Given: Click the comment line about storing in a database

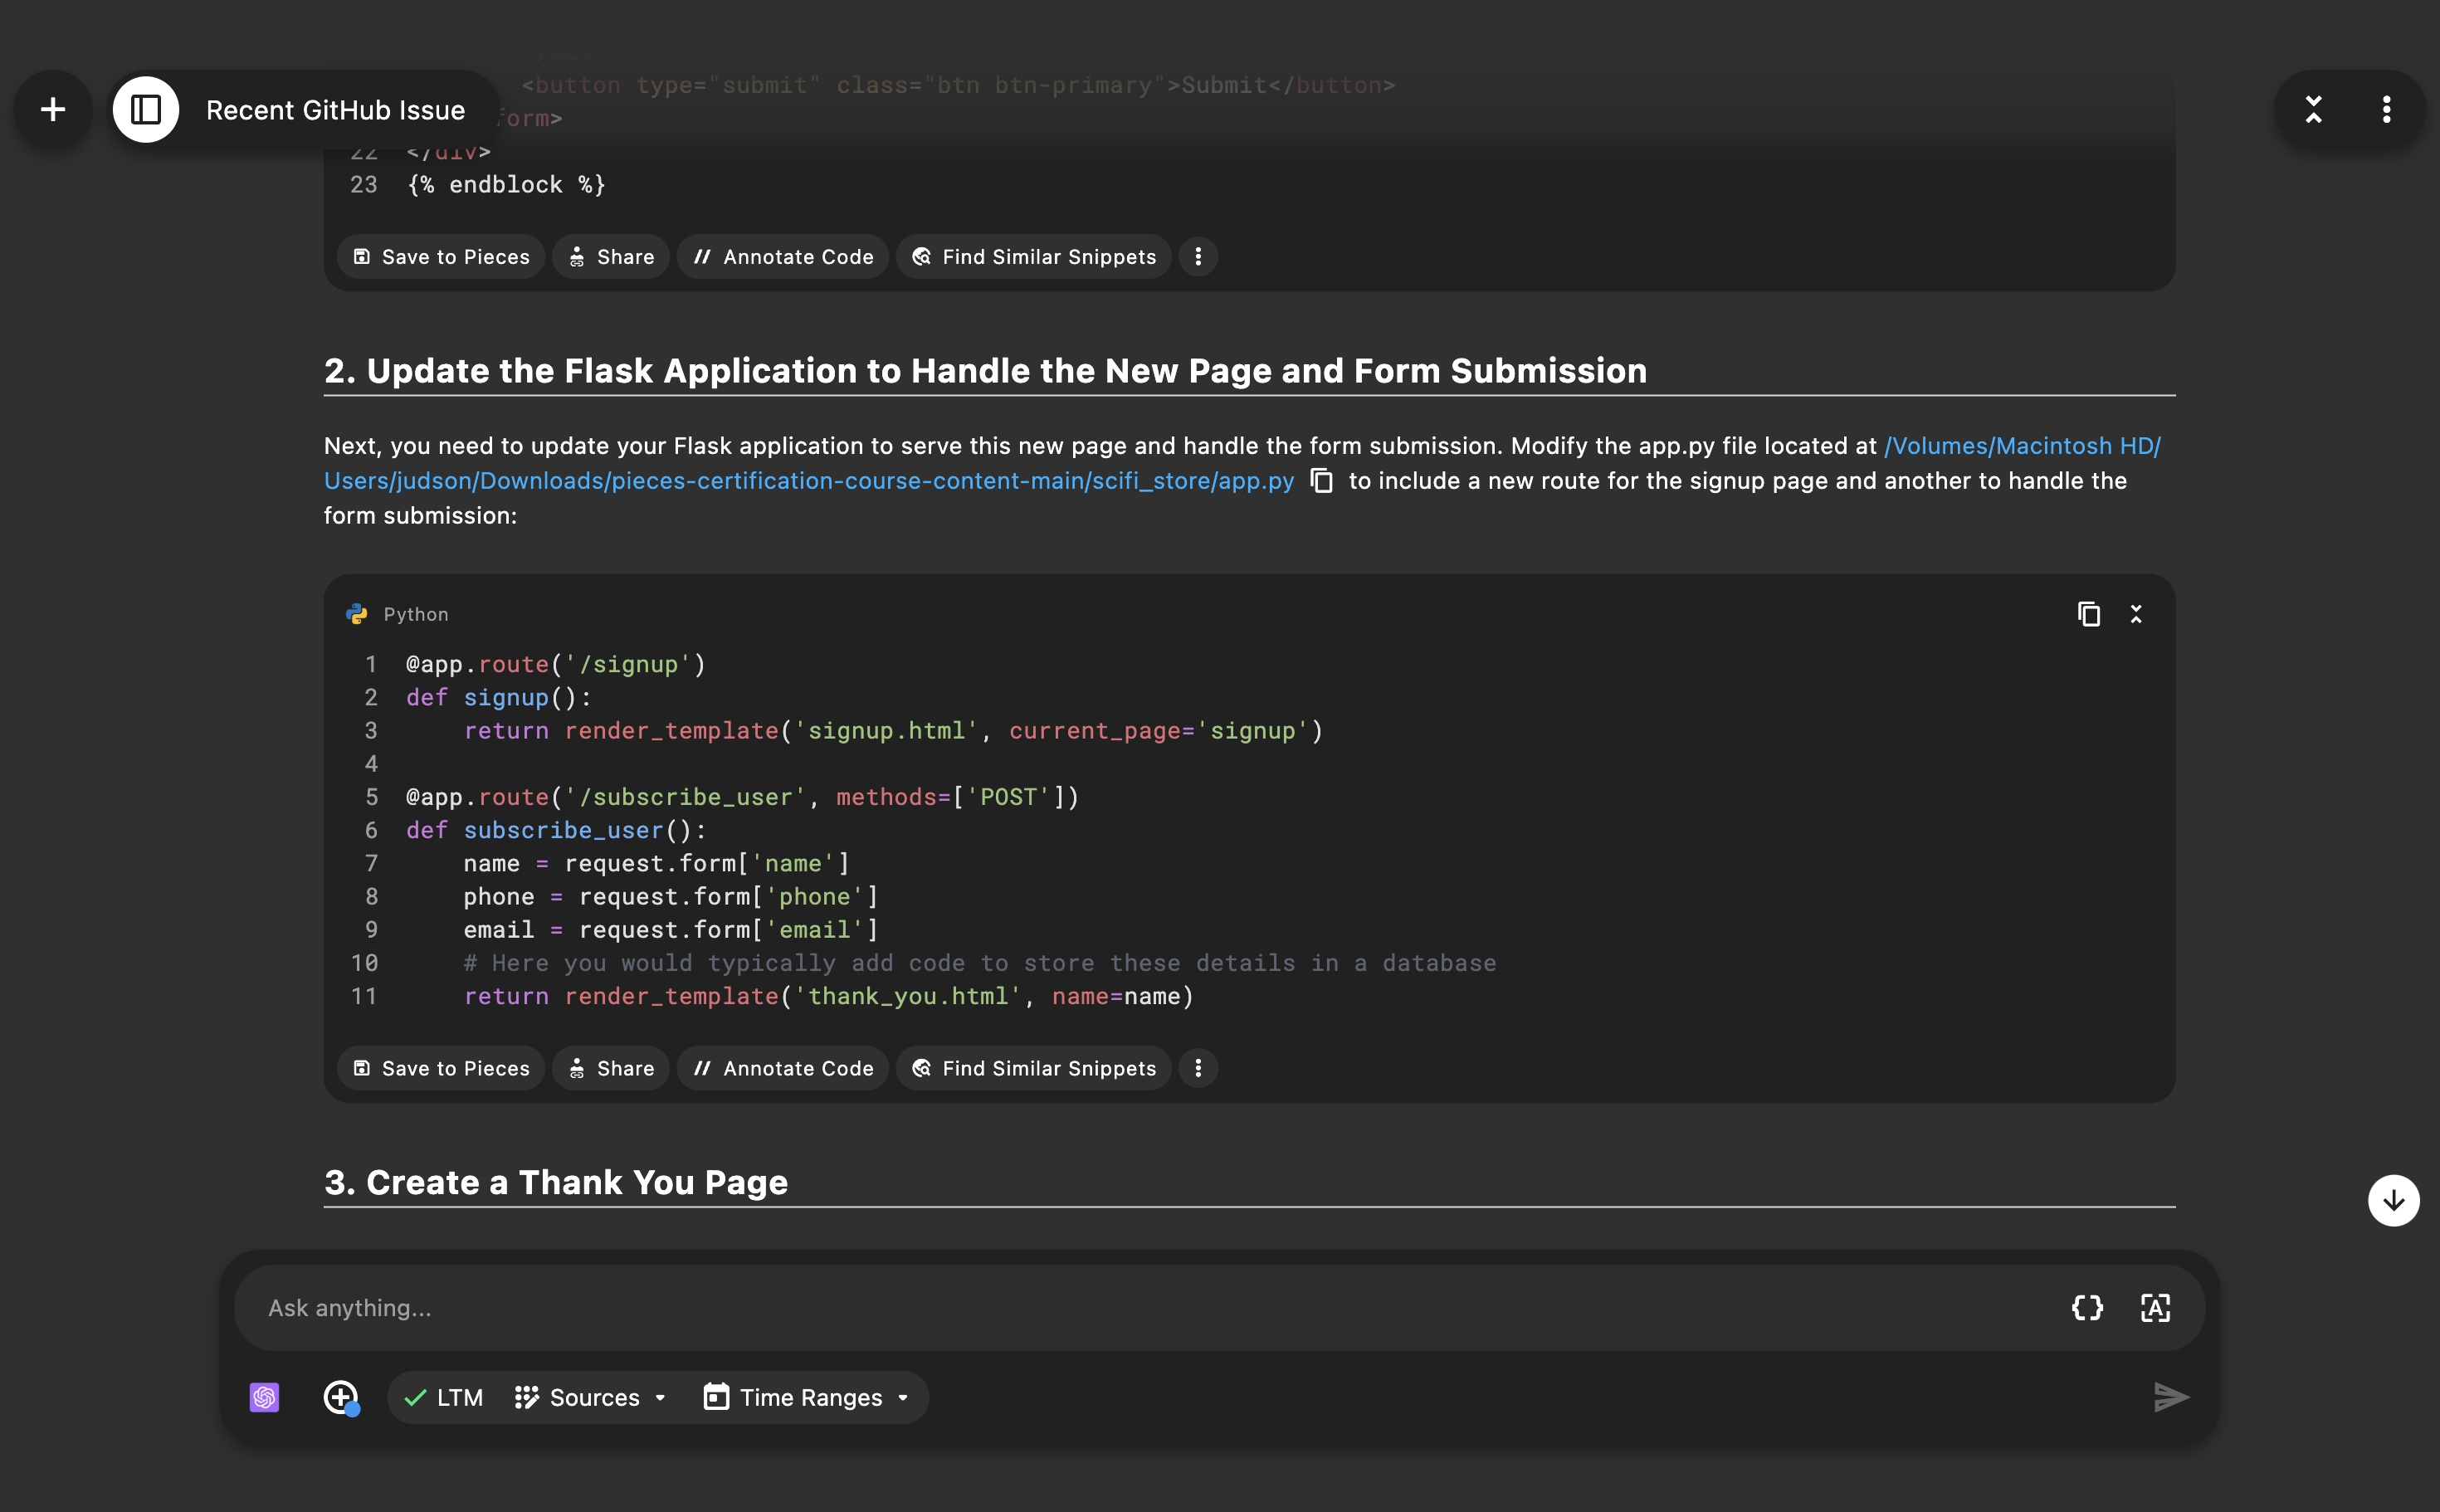Looking at the screenshot, I should pos(980,963).
